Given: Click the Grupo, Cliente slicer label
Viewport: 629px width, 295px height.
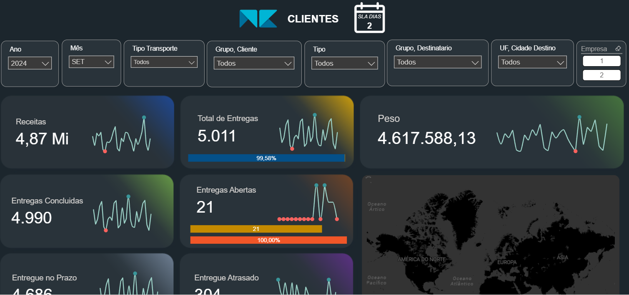Looking at the screenshot, I should tap(236, 50).
